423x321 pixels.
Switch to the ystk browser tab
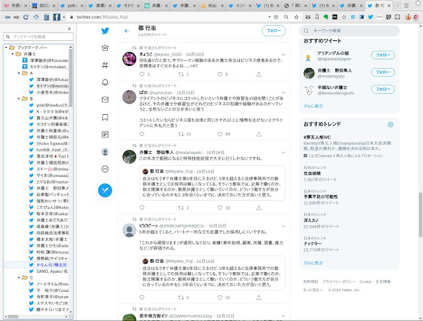coord(72,5)
